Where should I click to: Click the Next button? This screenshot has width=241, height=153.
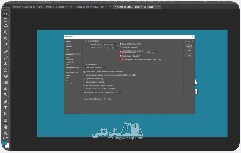(189, 55)
